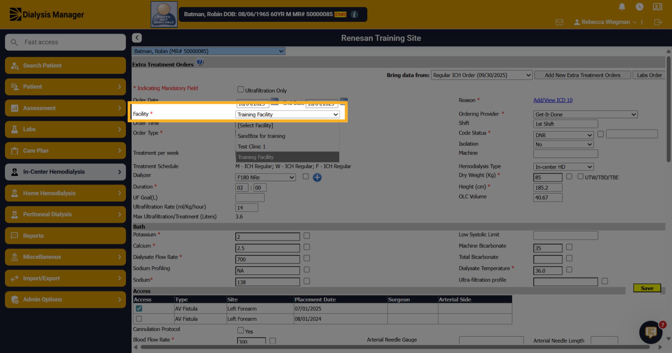Enable Cannulation Protocol Yes checkbox
The height and width of the screenshot is (353, 672).
pyautogui.click(x=241, y=330)
